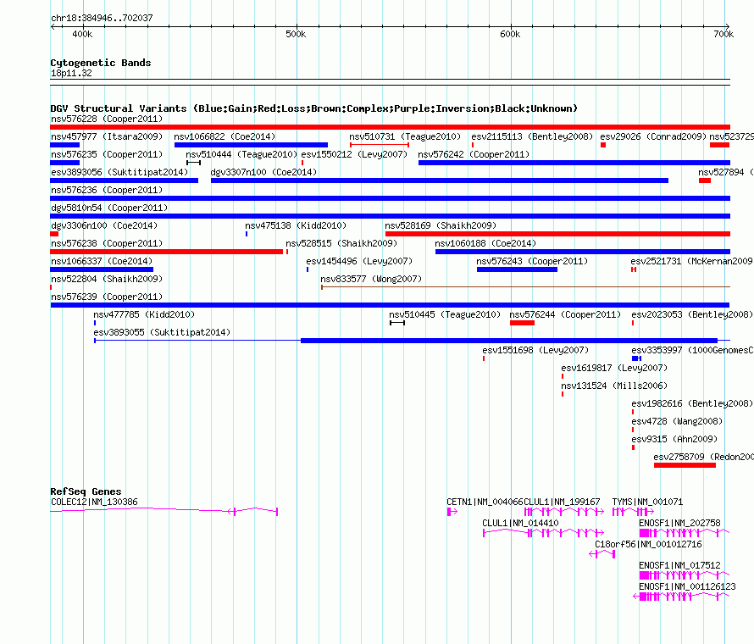Click dgv3307n100 (Coe2014) label

[x=263, y=172]
